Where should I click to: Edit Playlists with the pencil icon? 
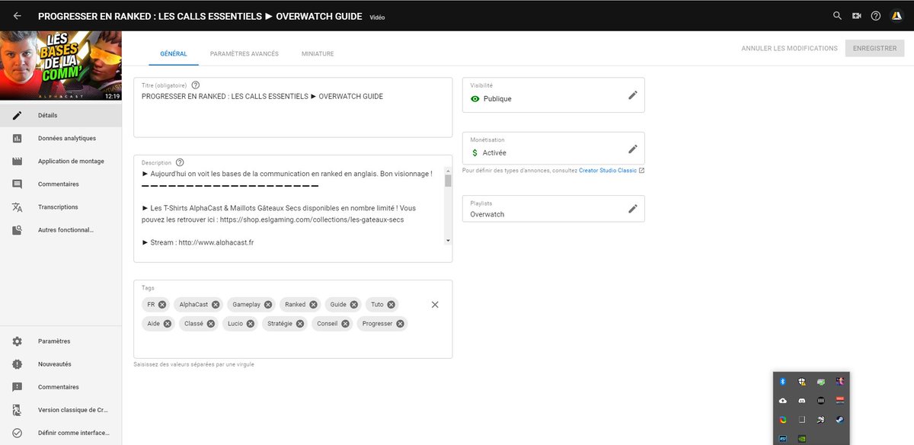tap(632, 209)
